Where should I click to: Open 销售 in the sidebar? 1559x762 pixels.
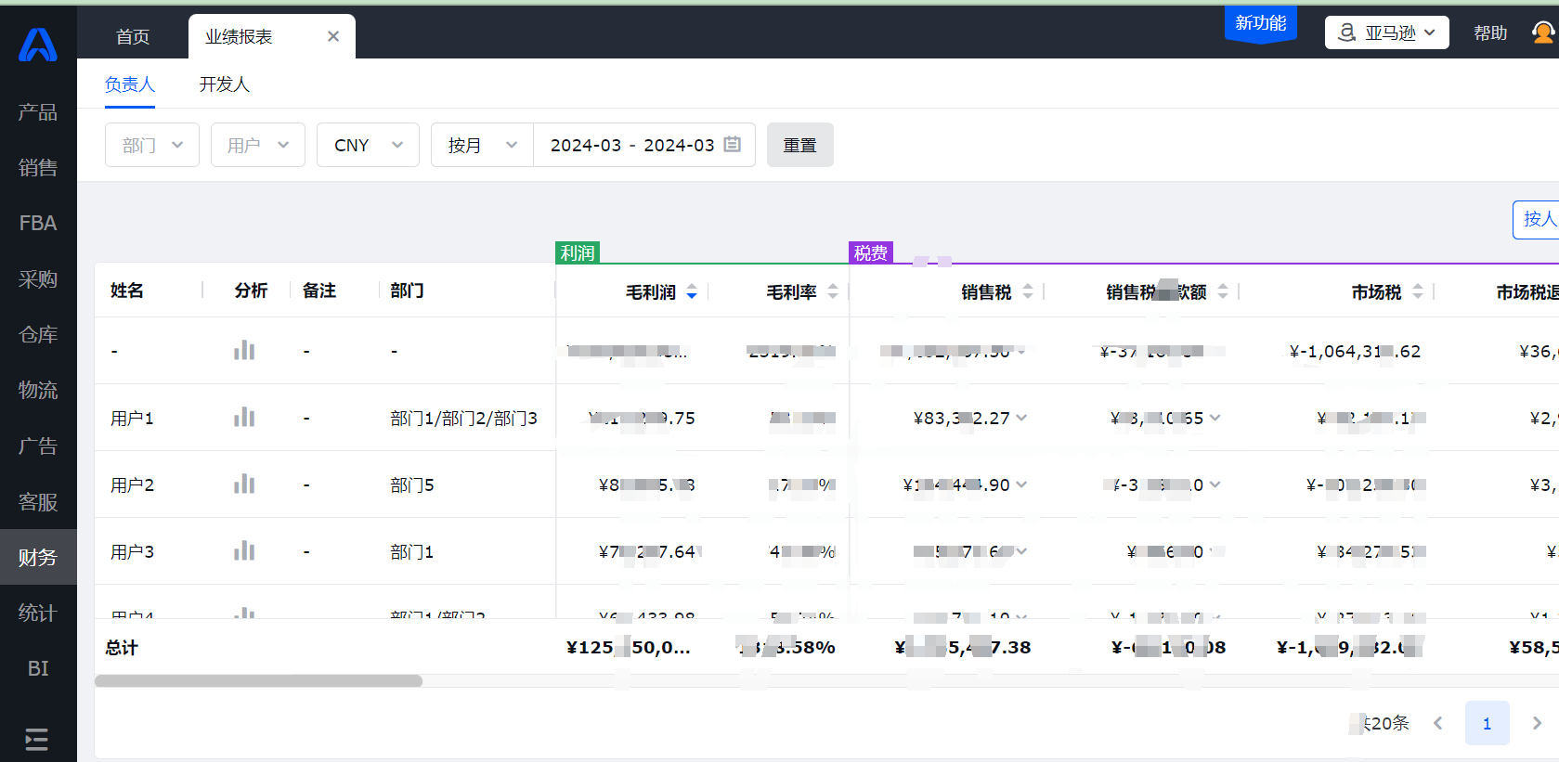point(38,168)
